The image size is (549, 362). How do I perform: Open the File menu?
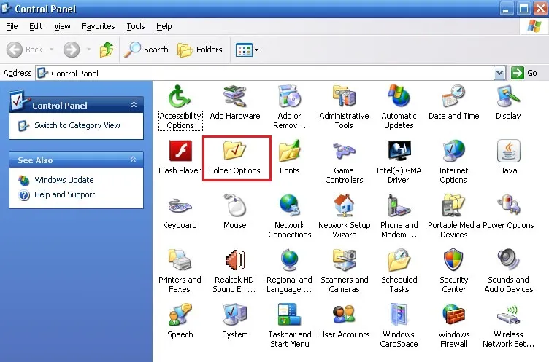(12, 26)
